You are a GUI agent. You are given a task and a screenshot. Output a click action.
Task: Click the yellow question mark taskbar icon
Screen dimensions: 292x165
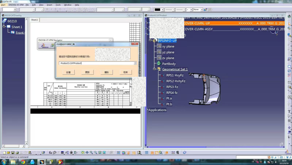coord(51,162)
